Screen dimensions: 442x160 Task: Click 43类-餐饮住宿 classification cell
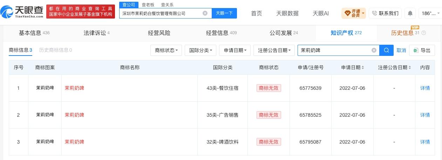coord(223,88)
